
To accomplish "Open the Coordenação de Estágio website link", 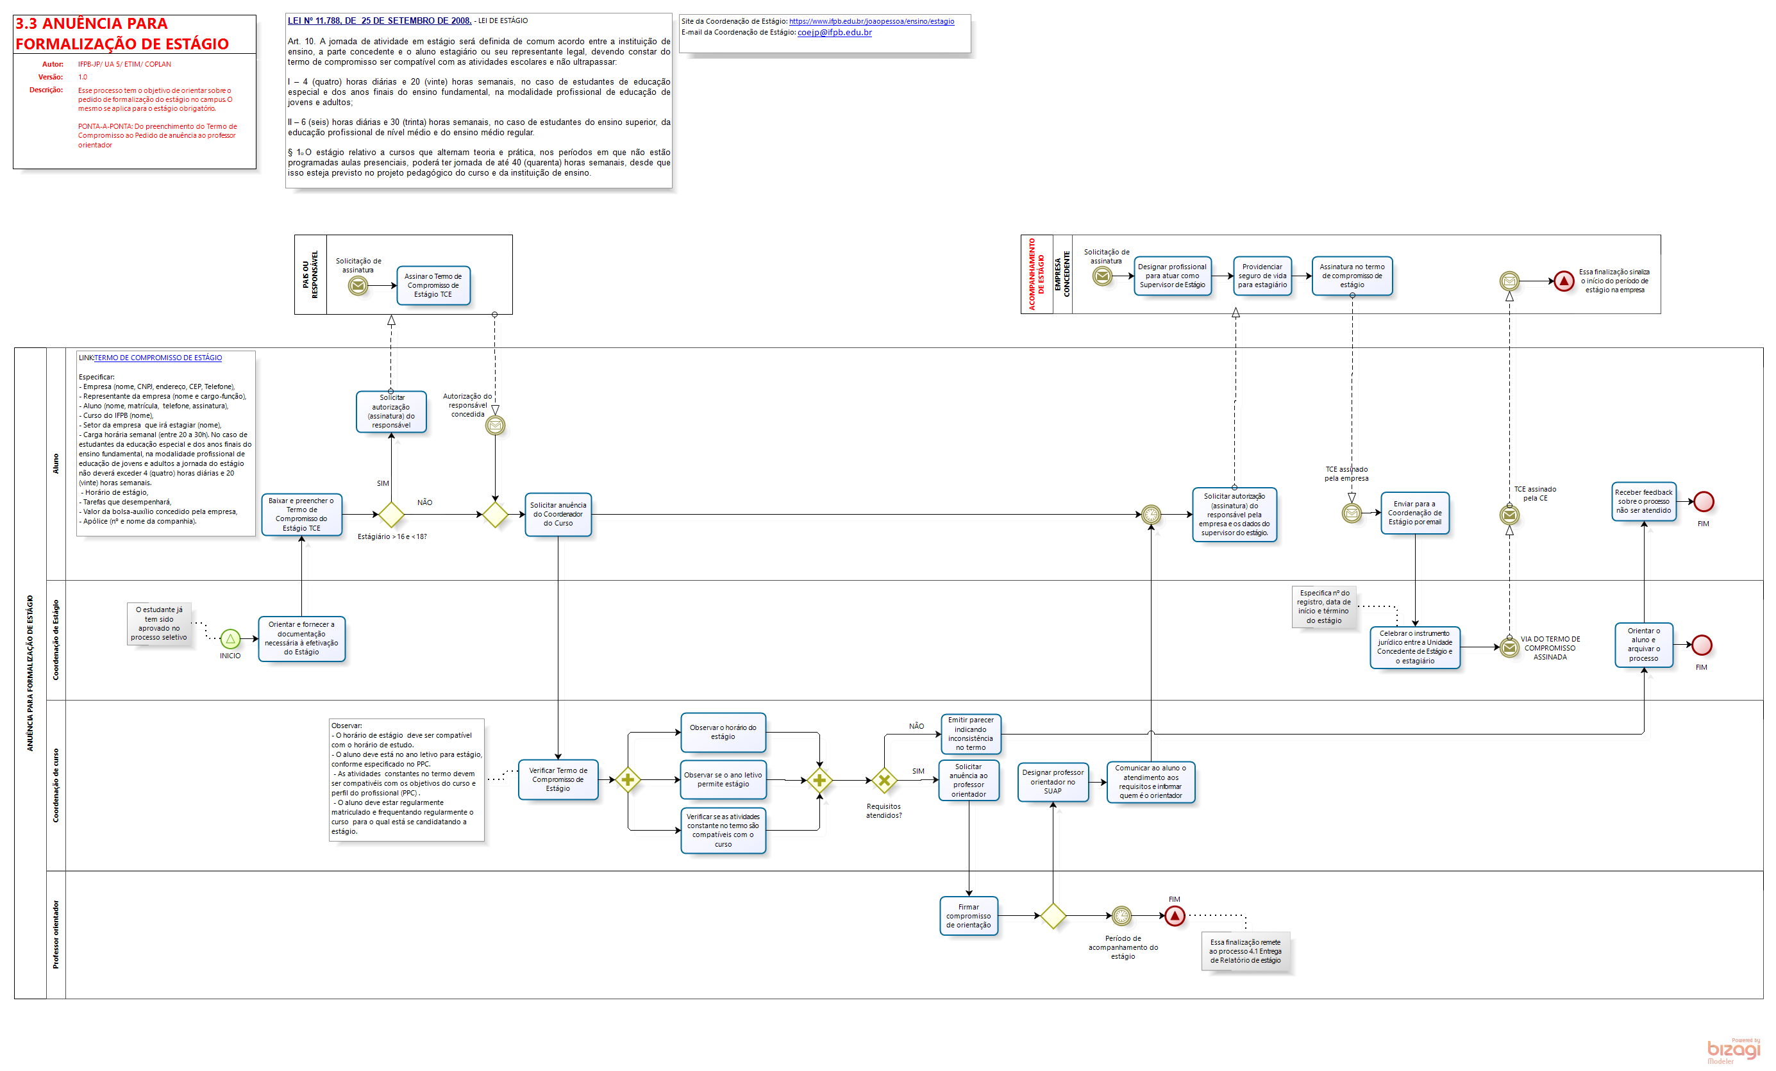I will pyautogui.click(x=871, y=22).
